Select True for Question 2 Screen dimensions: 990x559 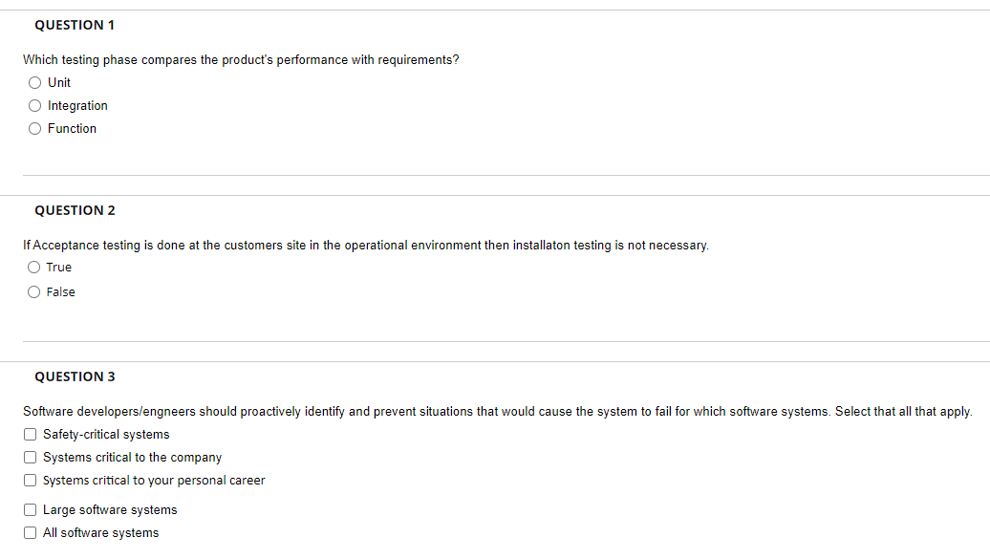pos(34,267)
